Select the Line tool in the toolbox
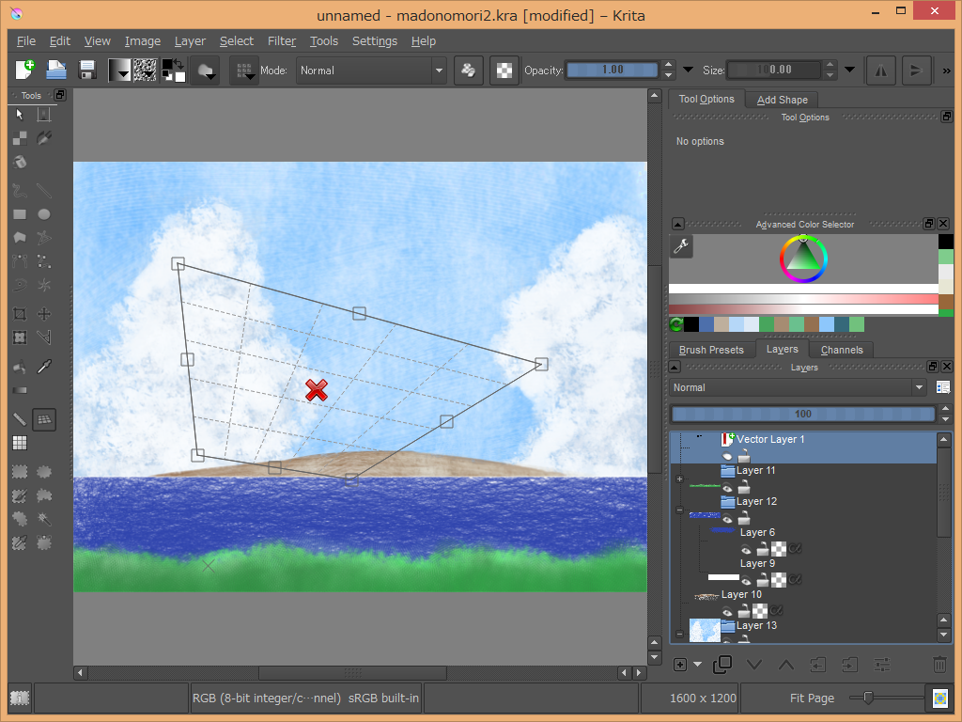962x722 pixels. coord(44,191)
